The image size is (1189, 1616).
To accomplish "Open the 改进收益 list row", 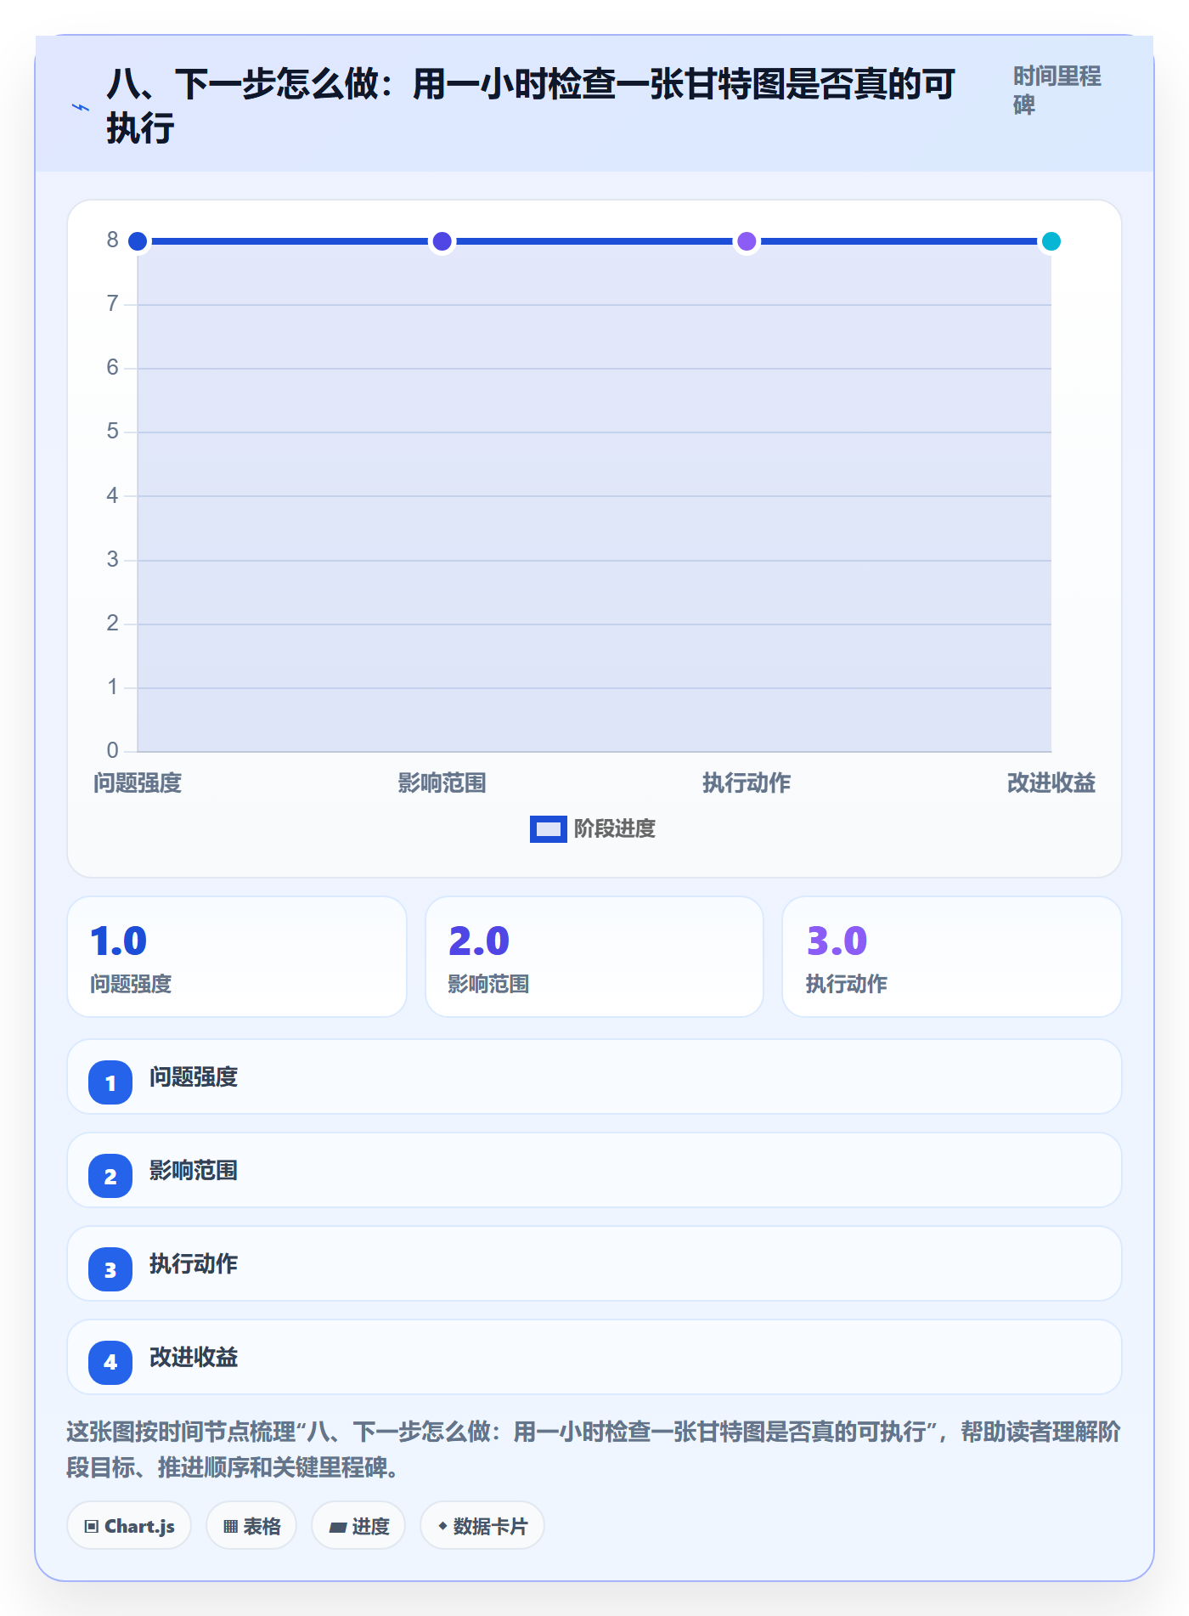I will pyautogui.click(x=594, y=1357).
